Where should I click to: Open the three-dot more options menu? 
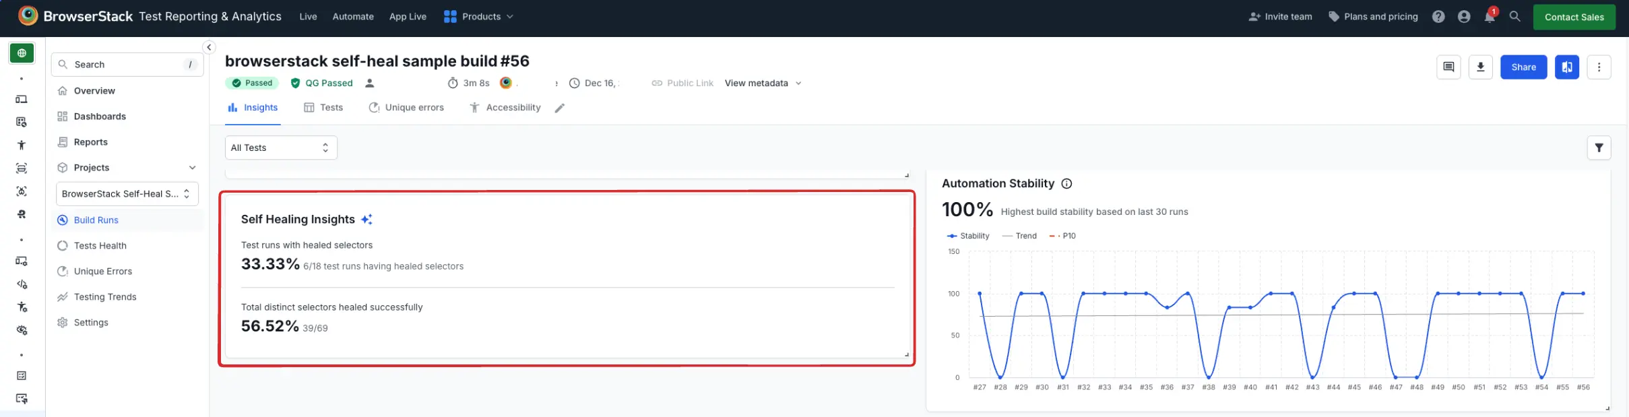1599,67
